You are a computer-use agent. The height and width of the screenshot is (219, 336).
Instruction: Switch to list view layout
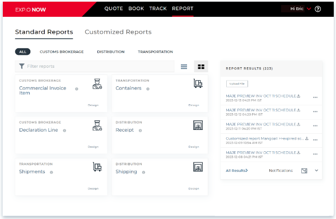184,67
